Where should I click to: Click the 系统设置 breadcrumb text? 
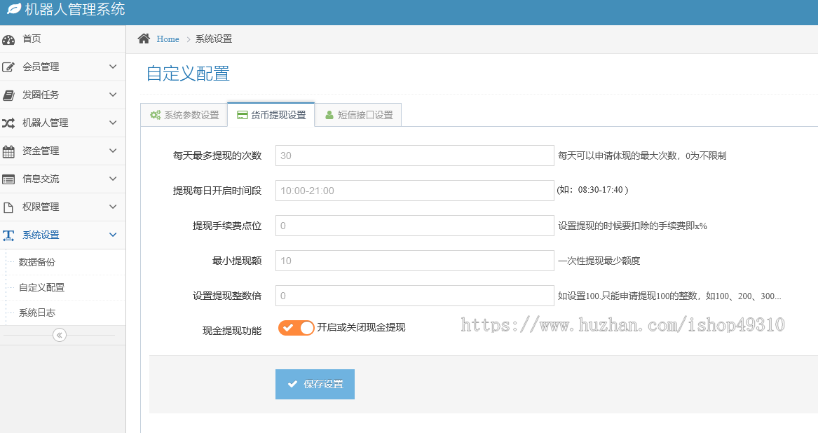(214, 39)
